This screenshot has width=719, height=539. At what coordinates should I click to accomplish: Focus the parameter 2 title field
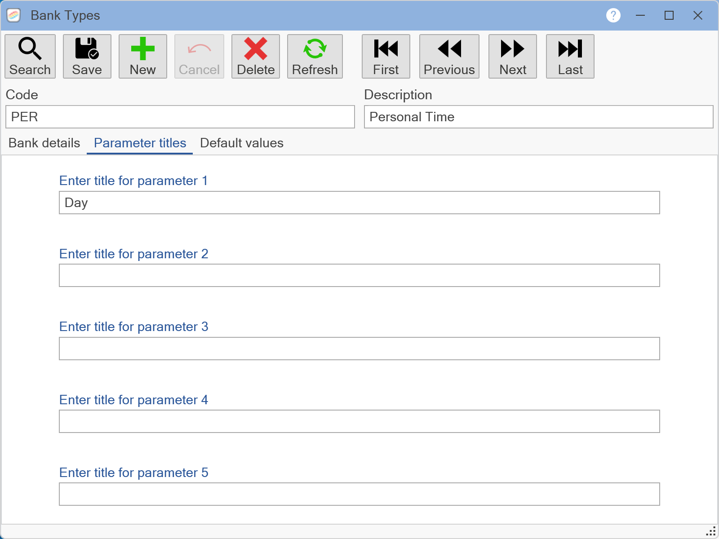click(359, 275)
